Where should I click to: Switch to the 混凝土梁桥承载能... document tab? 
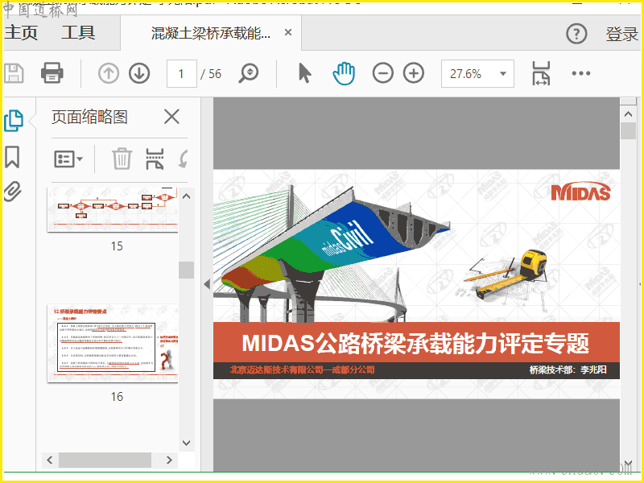tap(211, 33)
